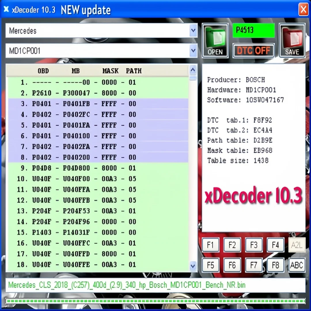This screenshot has width=311, height=311.
Task: Open the Mercedes brand combo box
Action: click(101, 31)
